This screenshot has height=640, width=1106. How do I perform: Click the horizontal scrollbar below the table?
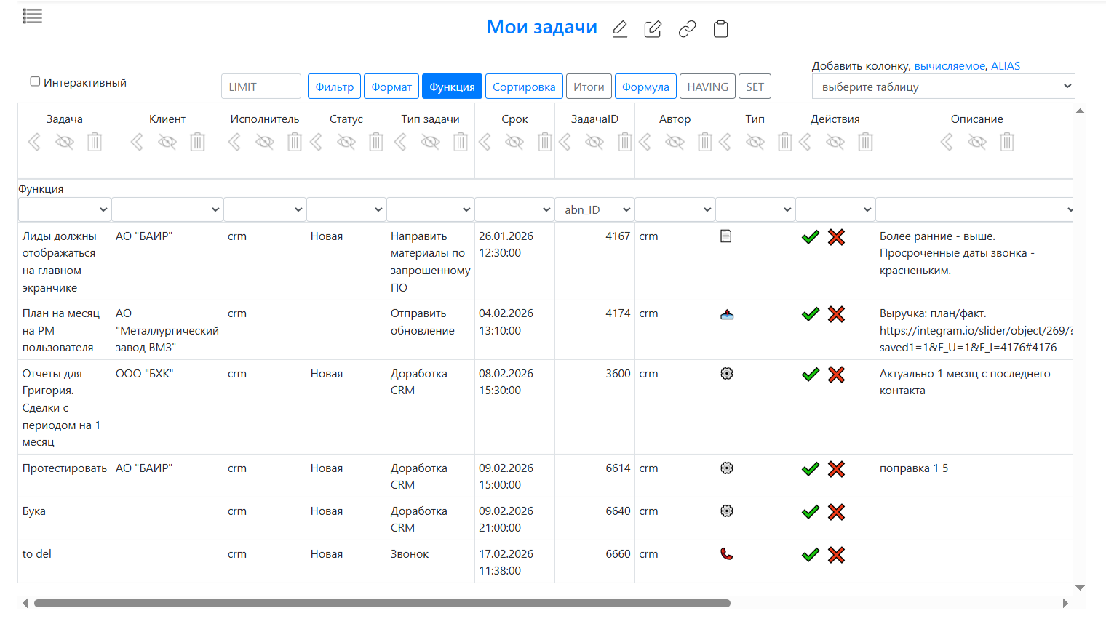tap(382, 603)
